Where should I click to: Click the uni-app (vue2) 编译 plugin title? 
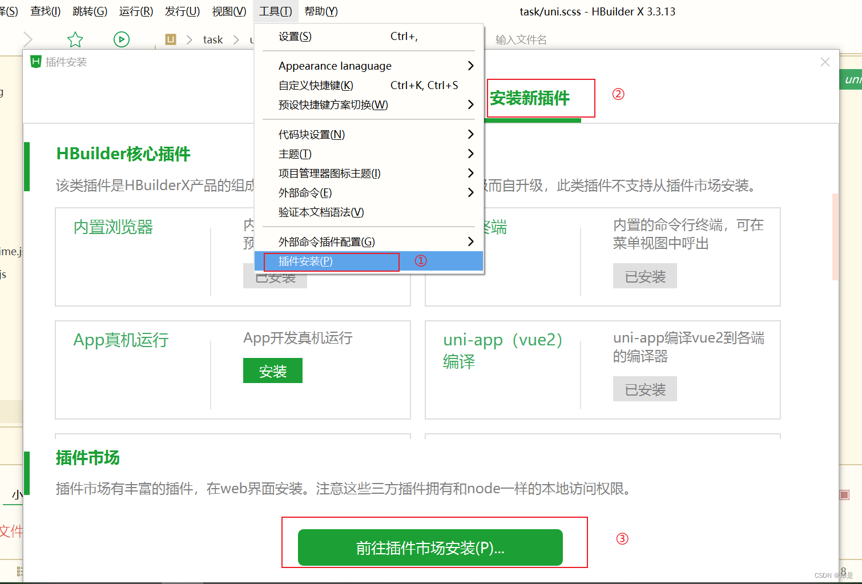tap(503, 351)
